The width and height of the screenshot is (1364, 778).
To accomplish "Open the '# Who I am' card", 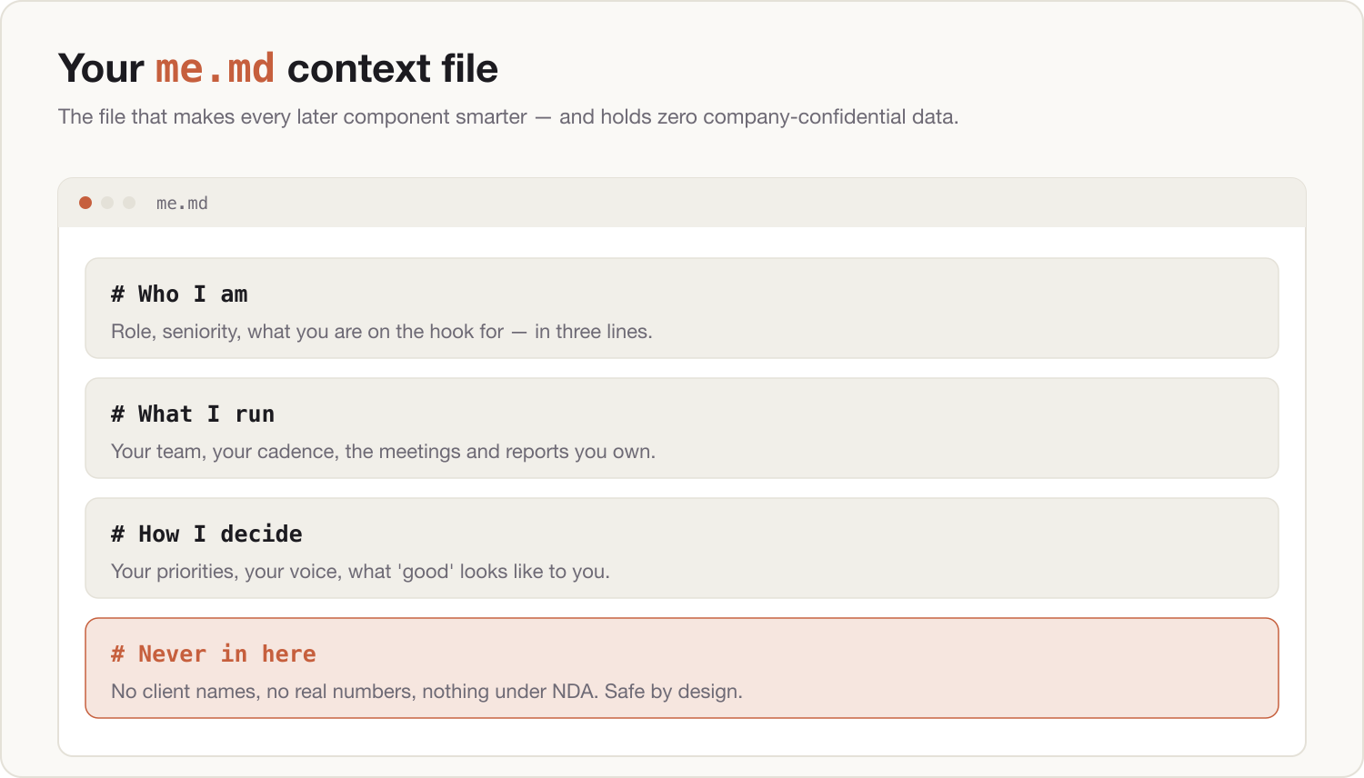I will point(682,308).
